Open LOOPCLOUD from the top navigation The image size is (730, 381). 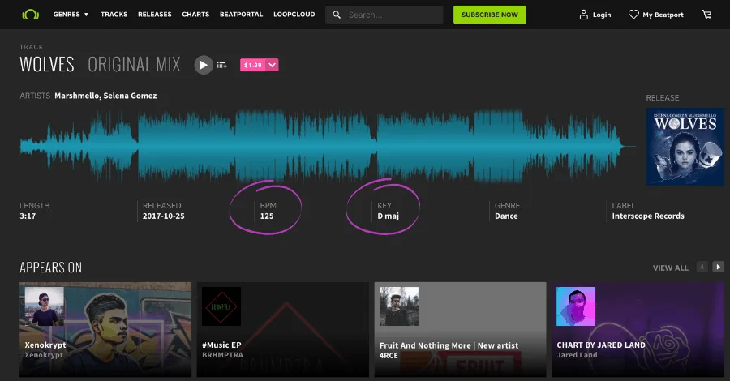coord(294,15)
